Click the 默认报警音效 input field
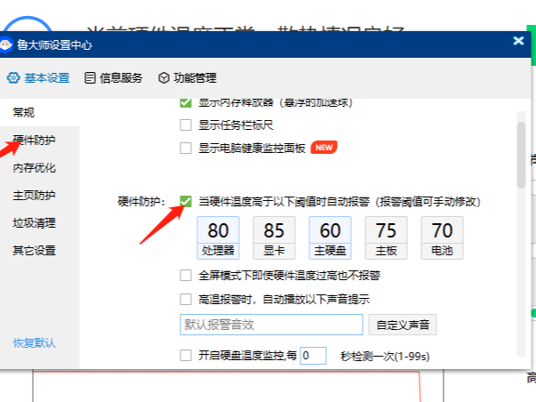 coord(271,325)
